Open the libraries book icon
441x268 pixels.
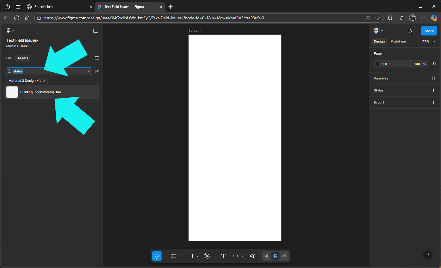(x=97, y=58)
